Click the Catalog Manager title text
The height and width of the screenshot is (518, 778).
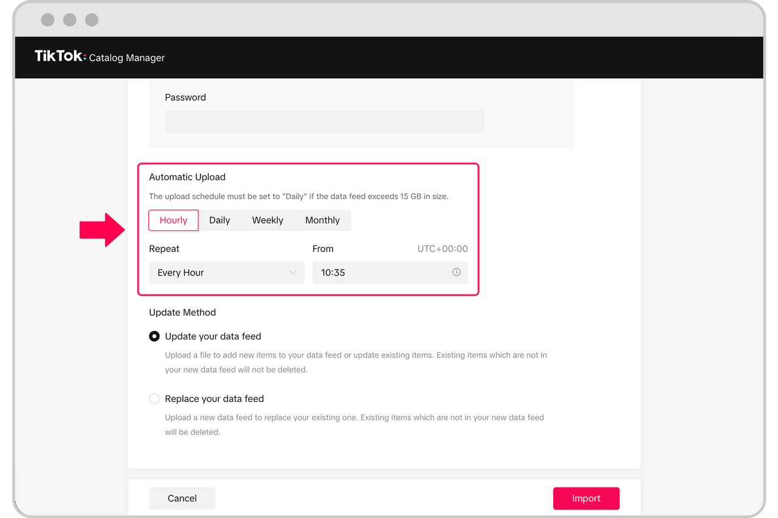[127, 58]
